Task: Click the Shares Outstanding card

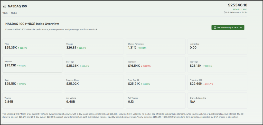Action: click(x=217, y=100)
